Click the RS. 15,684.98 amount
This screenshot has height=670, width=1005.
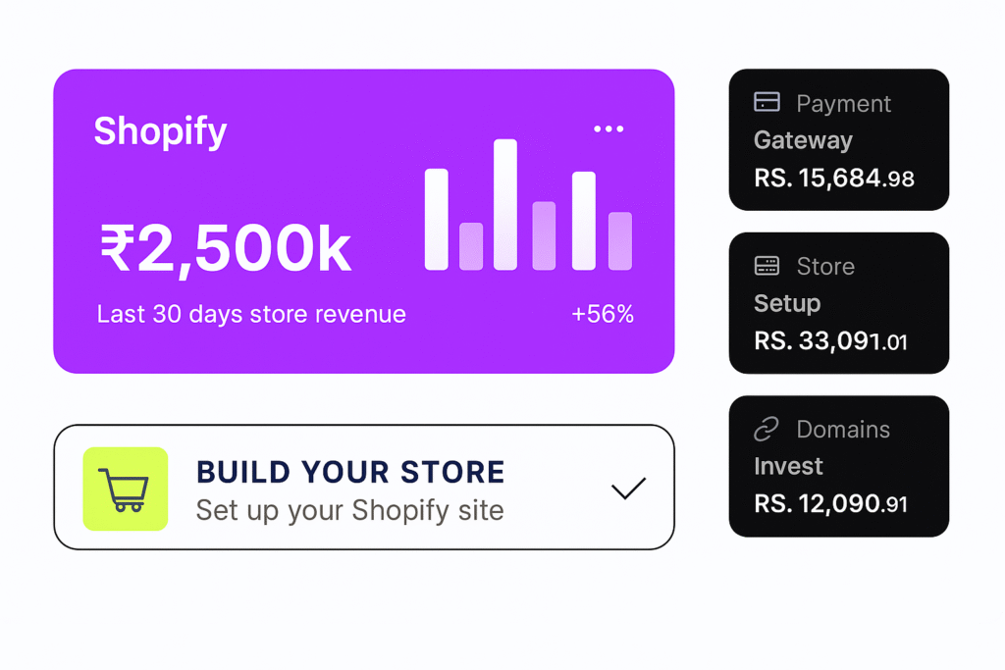click(x=834, y=179)
